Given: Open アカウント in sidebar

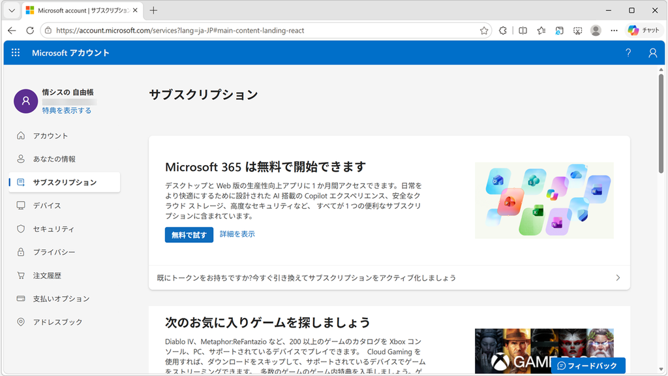Looking at the screenshot, I should pos(65,136).
